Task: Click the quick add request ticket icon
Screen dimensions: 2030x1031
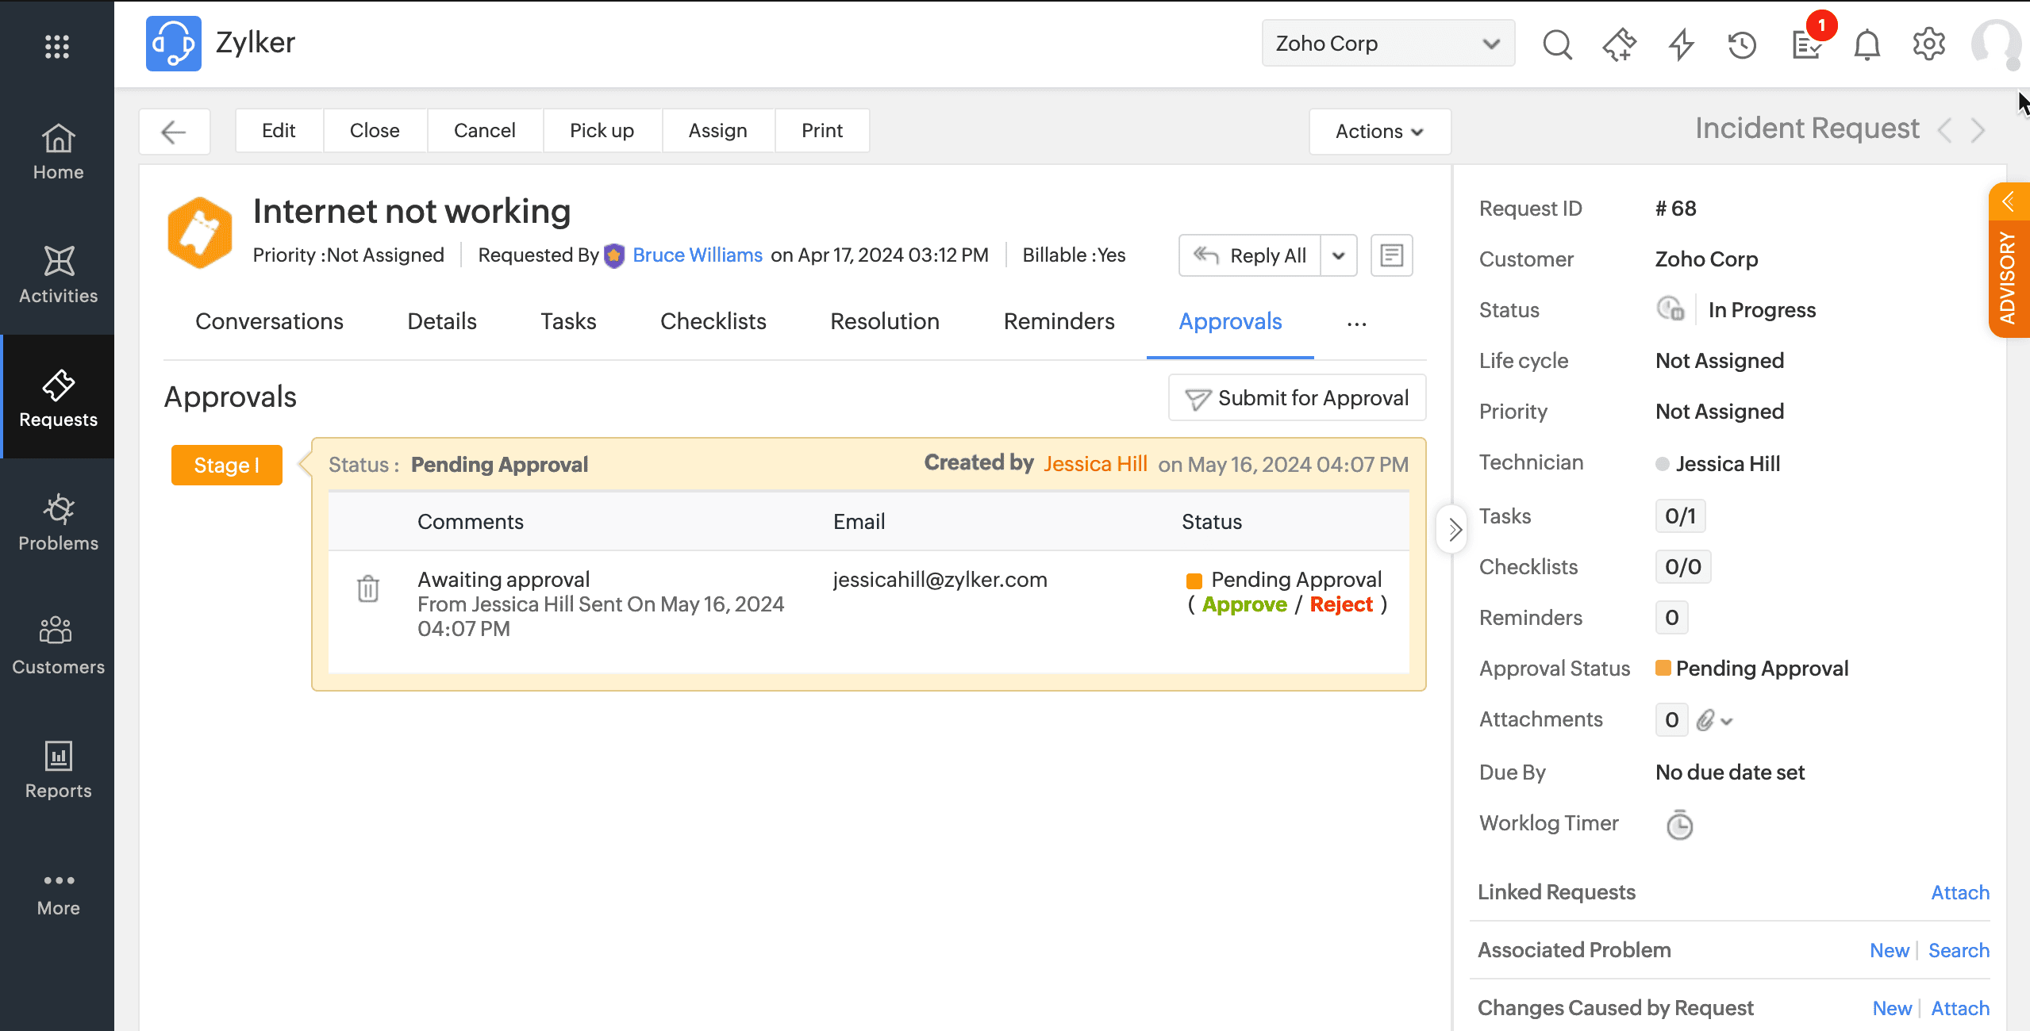Action: tap(1619, 44)
